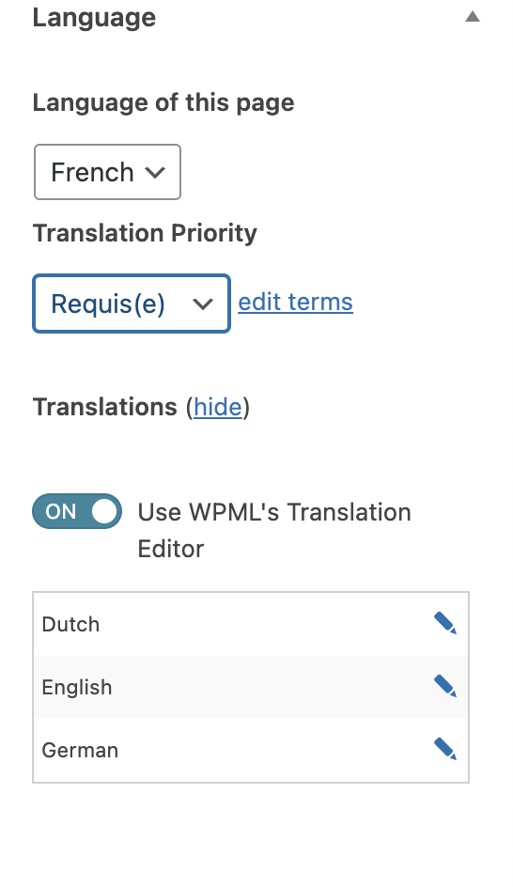Turn off the WPML Translation Editor switch
The height and width of the screenshot is (887, 513).
77,511
